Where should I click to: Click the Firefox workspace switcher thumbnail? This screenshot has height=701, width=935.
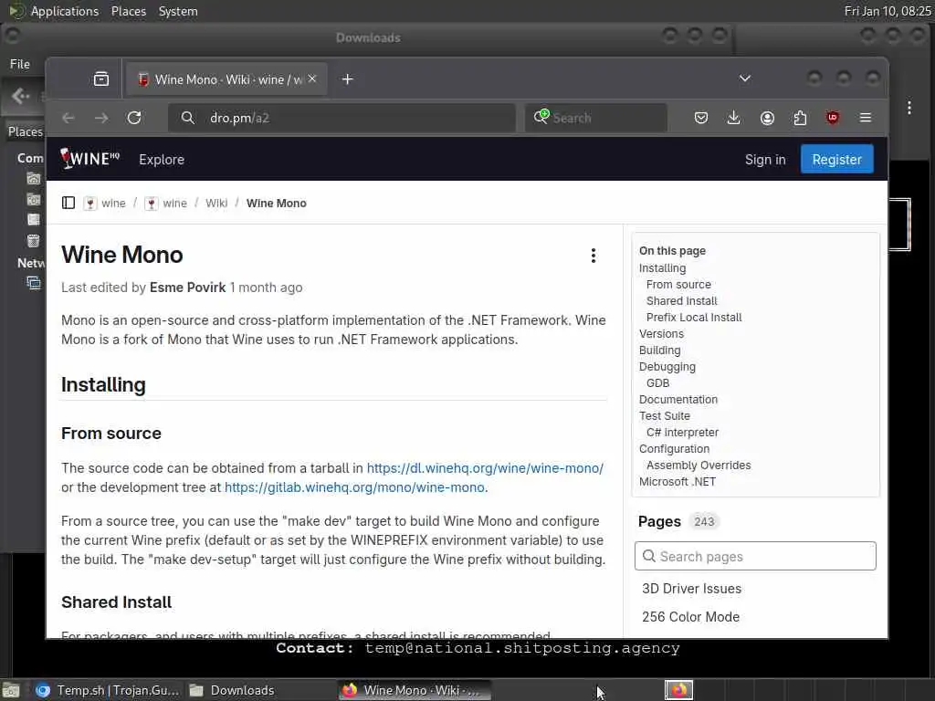(678, 690)
